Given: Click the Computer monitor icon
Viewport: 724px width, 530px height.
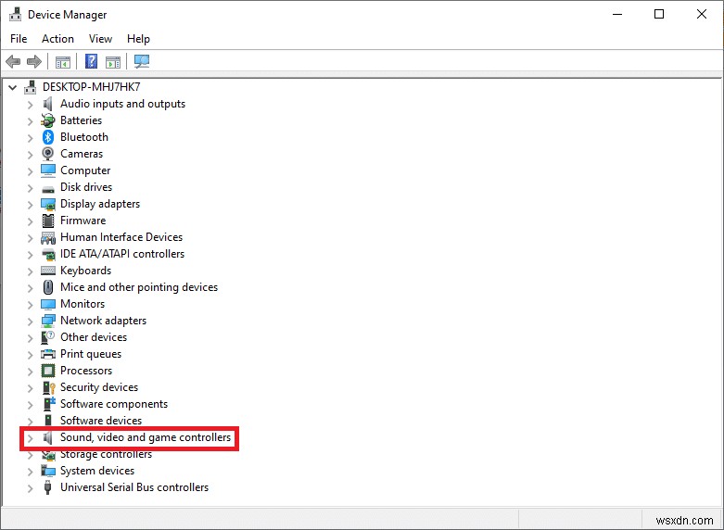Looking at the screenshot, I should (48, 170).
